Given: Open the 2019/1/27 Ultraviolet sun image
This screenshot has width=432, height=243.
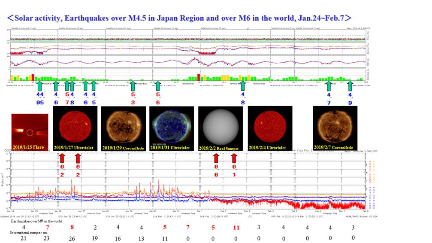Looking at the screenshot, I should pos(75,128).
